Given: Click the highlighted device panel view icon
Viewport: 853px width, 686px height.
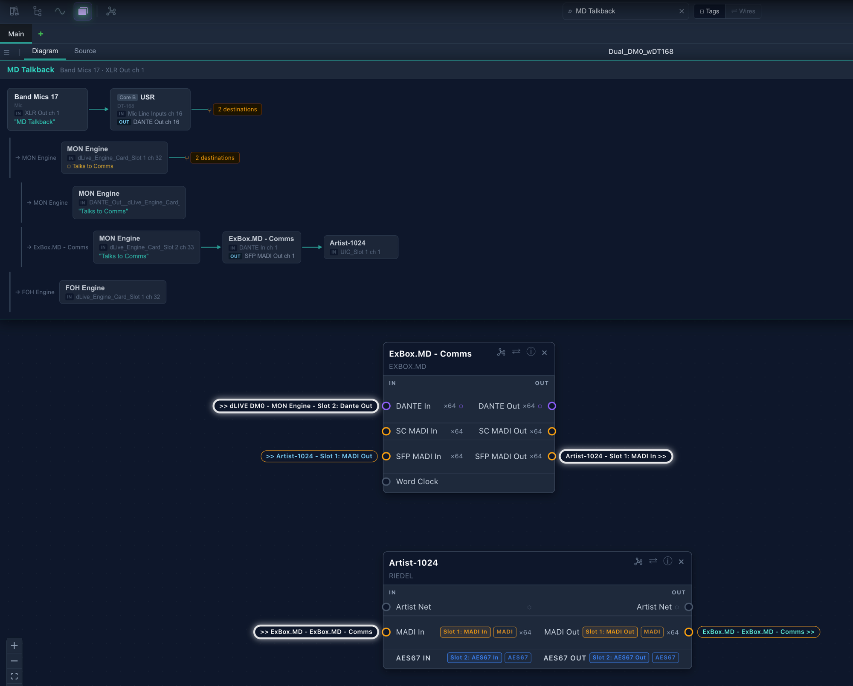Looking at the screenshot, I should coord(83,11).
